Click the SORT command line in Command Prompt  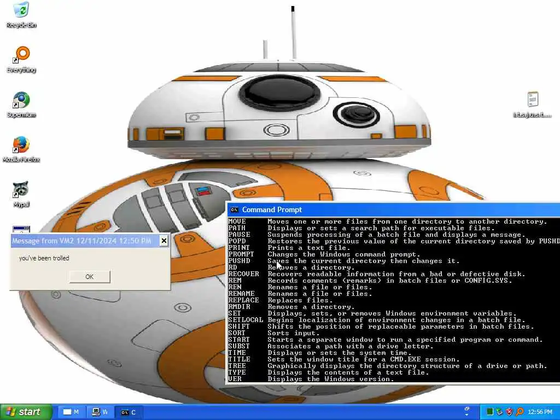(275, 333)
